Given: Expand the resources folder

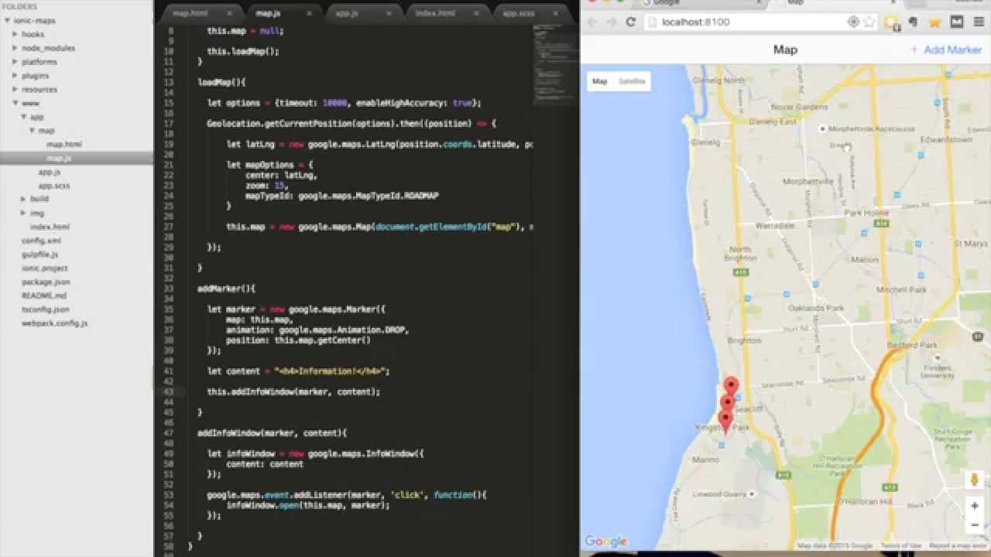Looking at the screenshot, I should click(x=15, y=90).
